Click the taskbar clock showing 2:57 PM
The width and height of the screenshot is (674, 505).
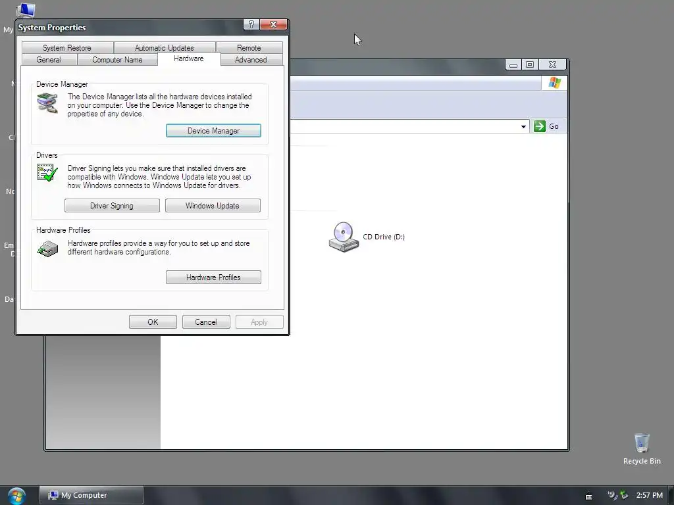pyautogui.click(x=649, y=495)
